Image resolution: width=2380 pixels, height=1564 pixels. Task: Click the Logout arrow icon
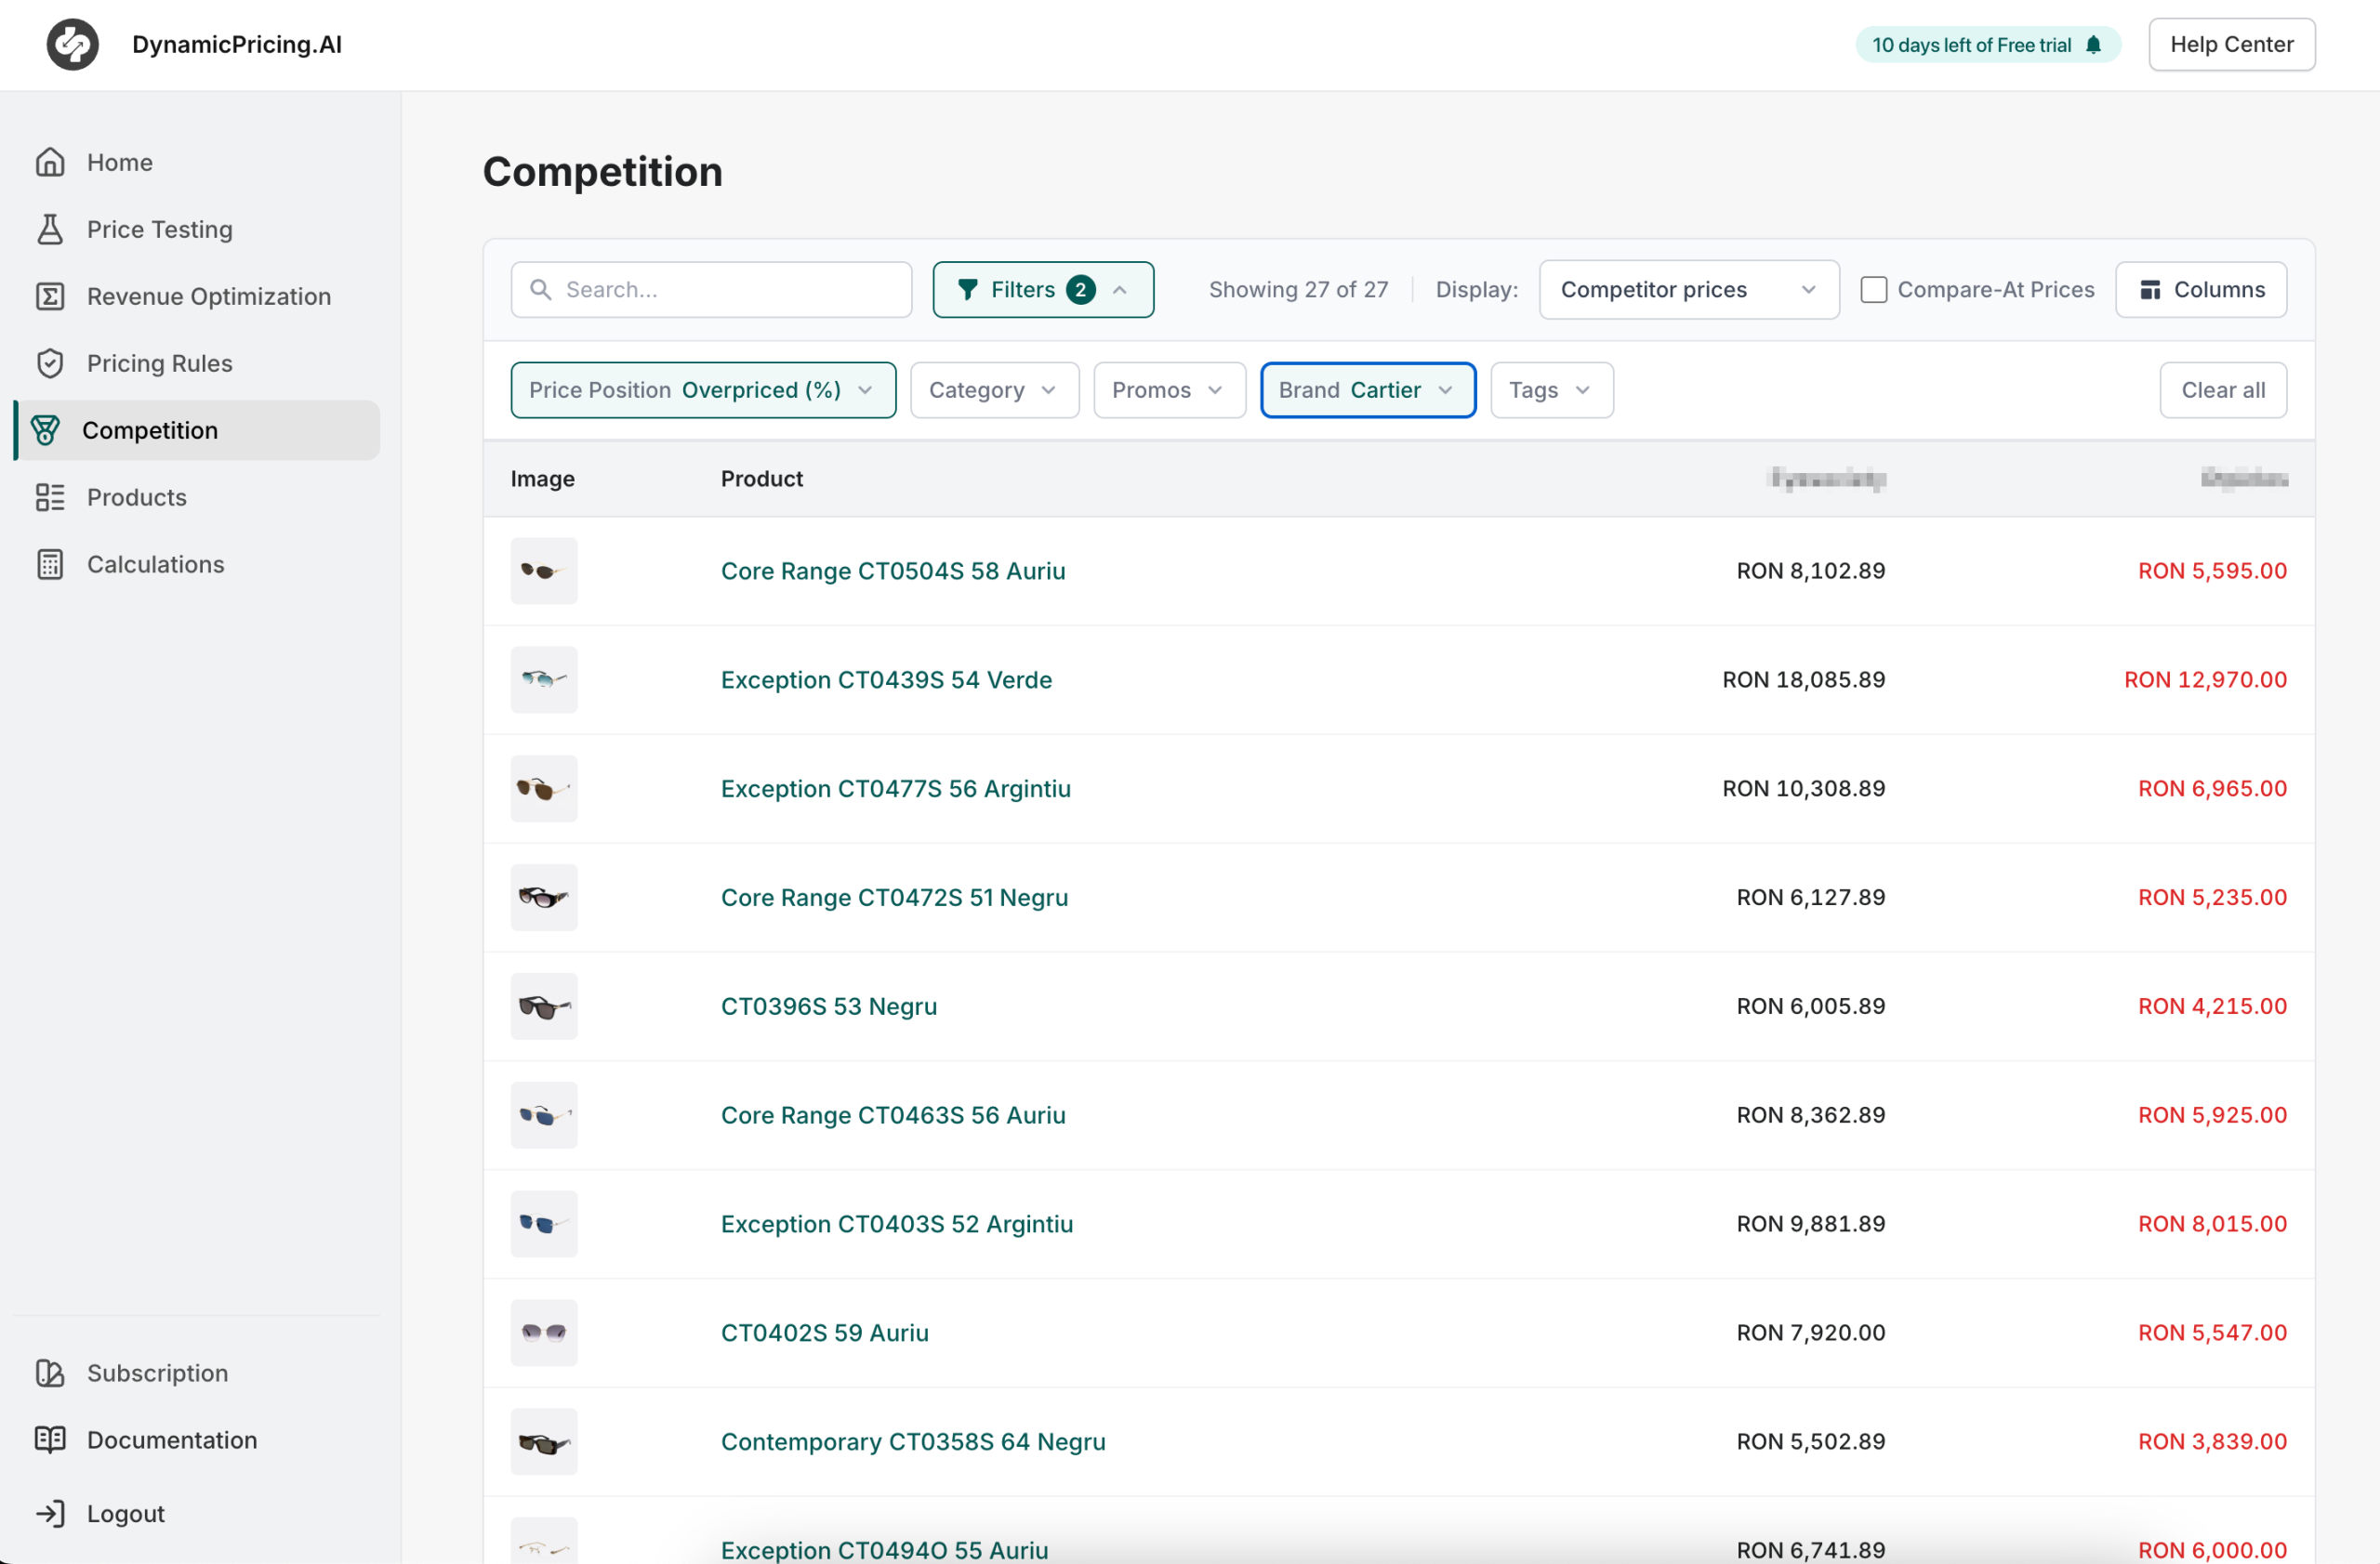coord(51,1512)
